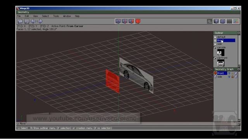Select 'carfront' image entry in Outliner
The height and width of the screenshot is (139, 248).
click(222, 58)
